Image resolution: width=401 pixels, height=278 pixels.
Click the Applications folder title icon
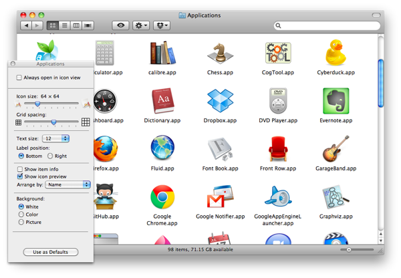(182, 15)
